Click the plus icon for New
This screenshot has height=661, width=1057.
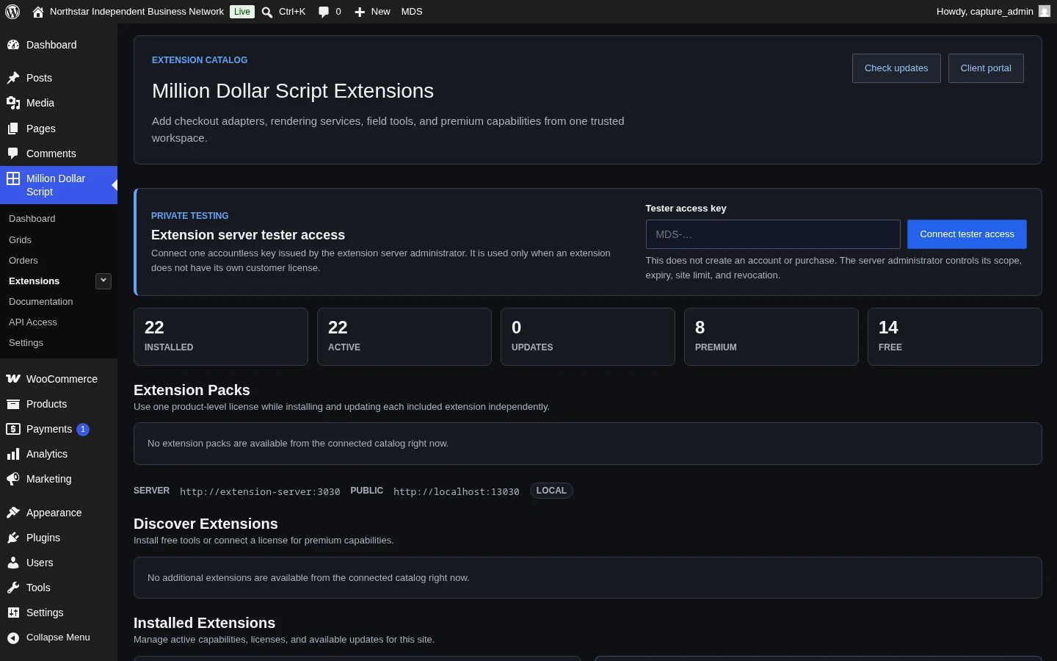(360, 12)
